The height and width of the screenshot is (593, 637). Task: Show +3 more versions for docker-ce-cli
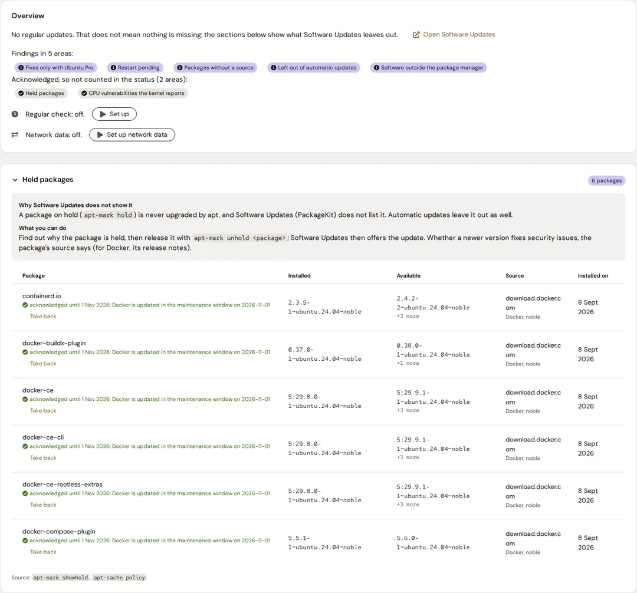click(x=408, y=457)
